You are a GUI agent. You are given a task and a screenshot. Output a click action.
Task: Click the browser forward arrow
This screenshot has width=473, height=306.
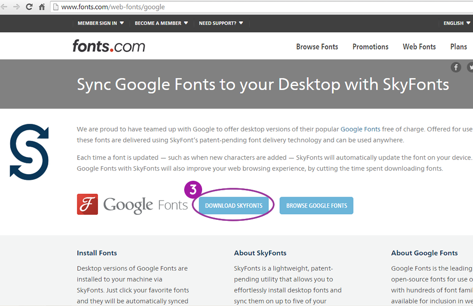click(x=16, y=7)
